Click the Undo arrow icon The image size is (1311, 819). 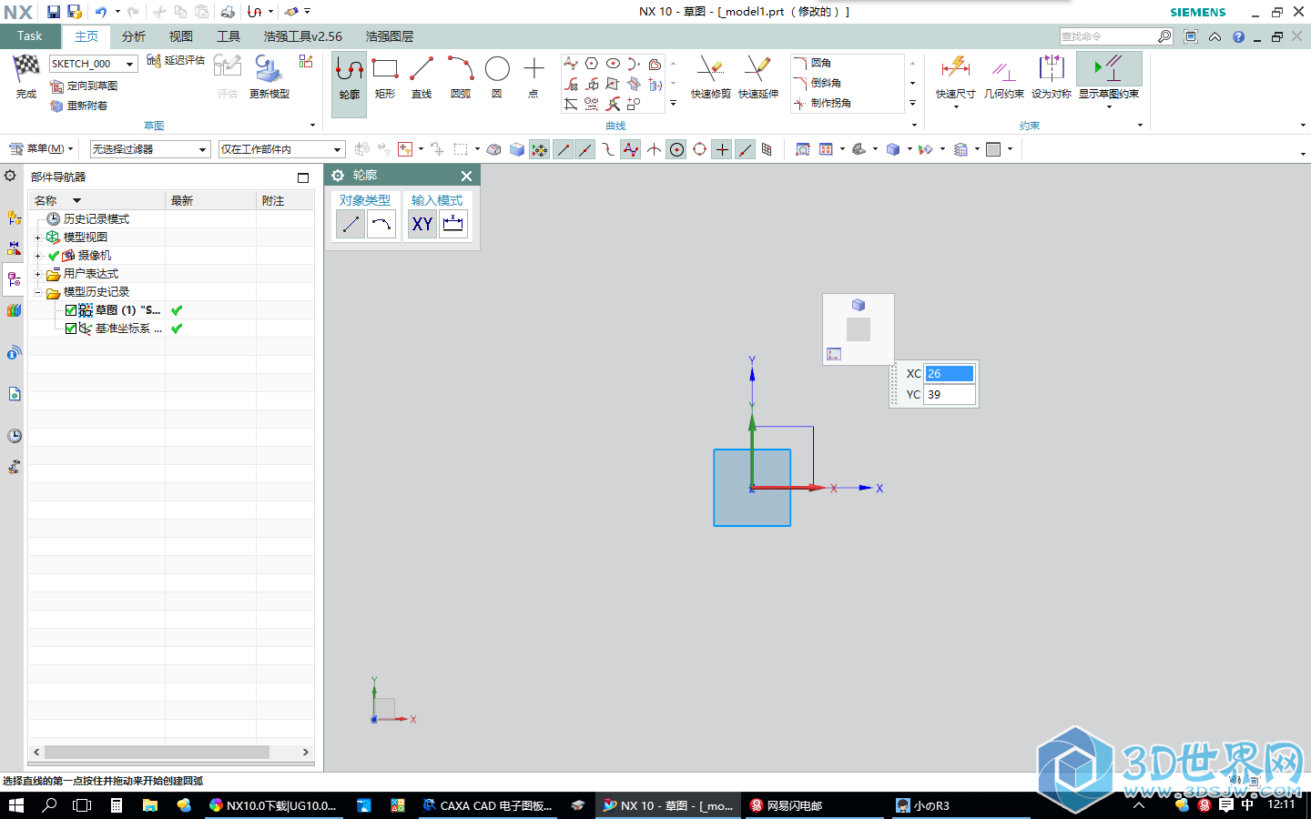101,12
